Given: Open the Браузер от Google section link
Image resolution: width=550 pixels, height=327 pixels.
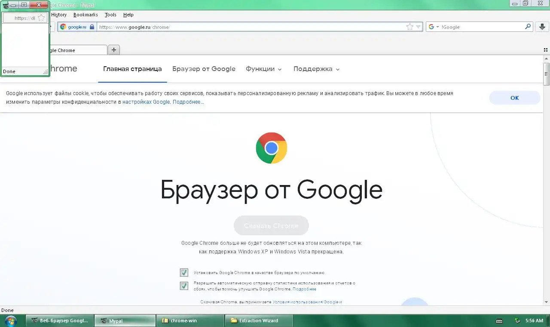Looking at the screenshot, I should tap(204, 69).
